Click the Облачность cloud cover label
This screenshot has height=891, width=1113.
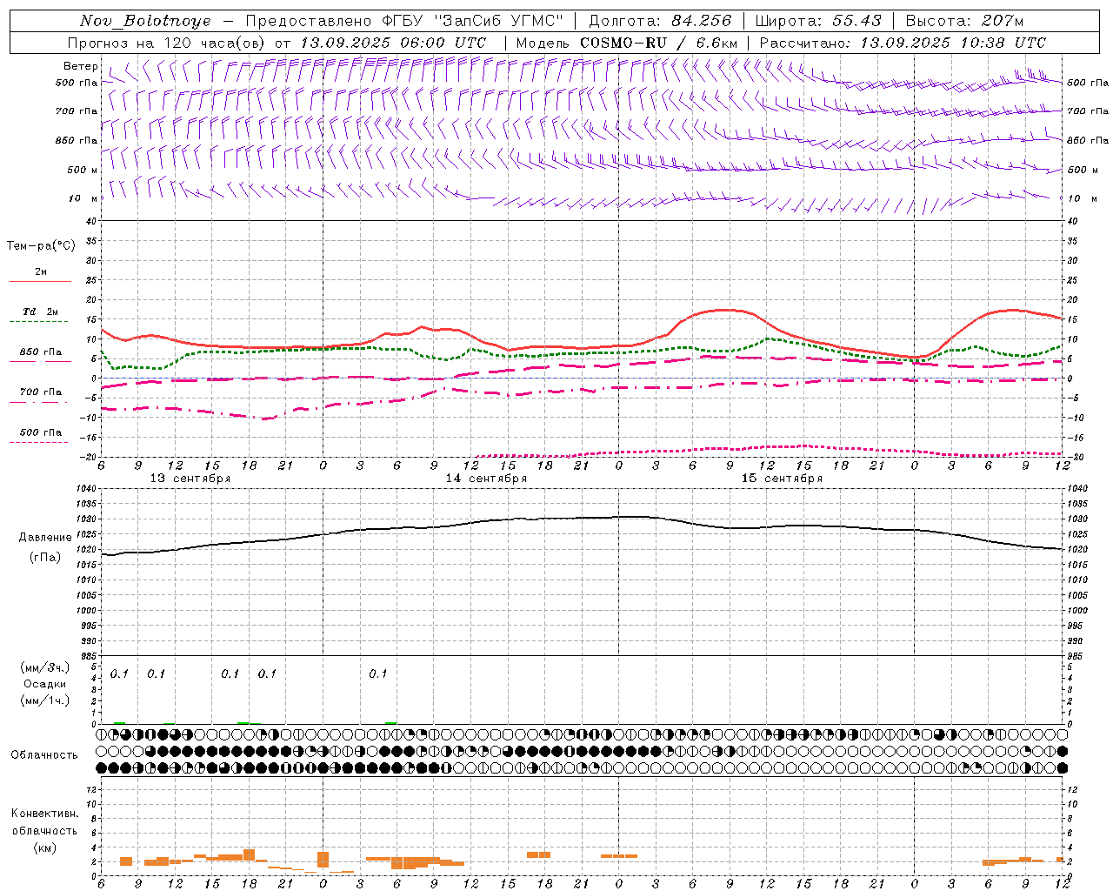pos(43,754)
